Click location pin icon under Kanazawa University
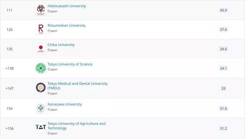Image resolution: width=245 pixels, height=139 pixels. point(49,110)
